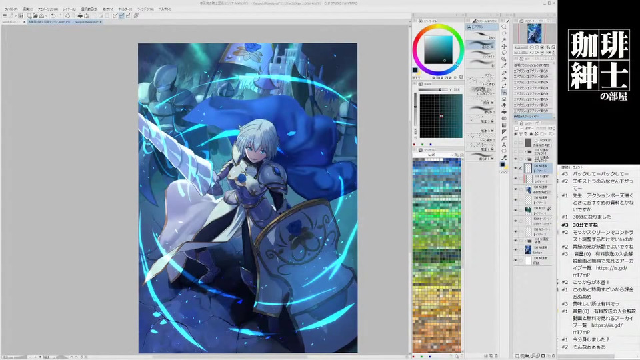Select the highlighted Airbrush tool
This screenshot has width=640, height=360.
(x=504, y=92)
